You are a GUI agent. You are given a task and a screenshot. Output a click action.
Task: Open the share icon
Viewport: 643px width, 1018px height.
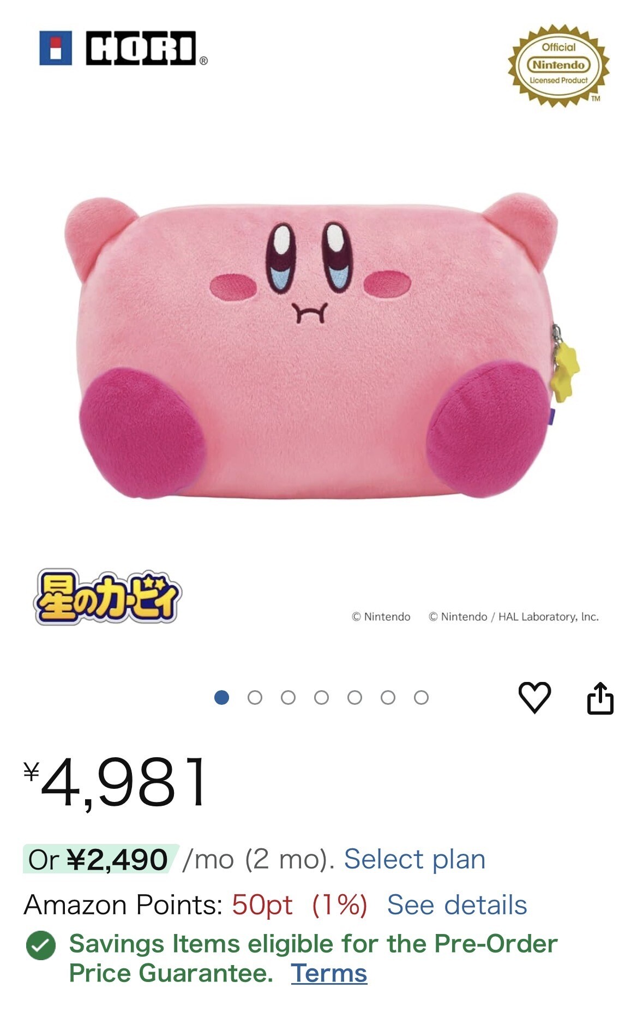point(600,698)
